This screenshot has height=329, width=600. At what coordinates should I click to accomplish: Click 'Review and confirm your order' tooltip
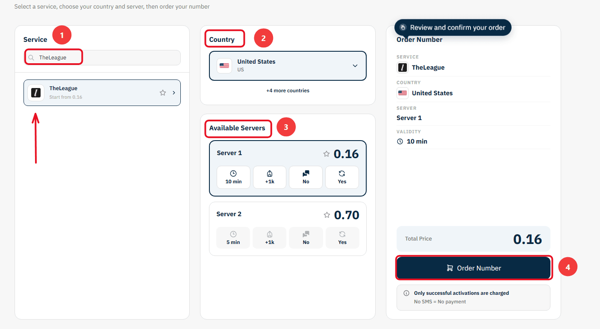point(453,27)
